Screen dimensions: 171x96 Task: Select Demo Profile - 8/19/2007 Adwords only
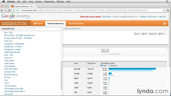[x=19, y=35]
